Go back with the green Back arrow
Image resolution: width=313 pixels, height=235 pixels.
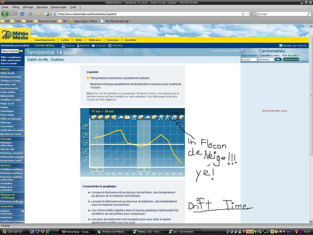[x=5, y=14]
